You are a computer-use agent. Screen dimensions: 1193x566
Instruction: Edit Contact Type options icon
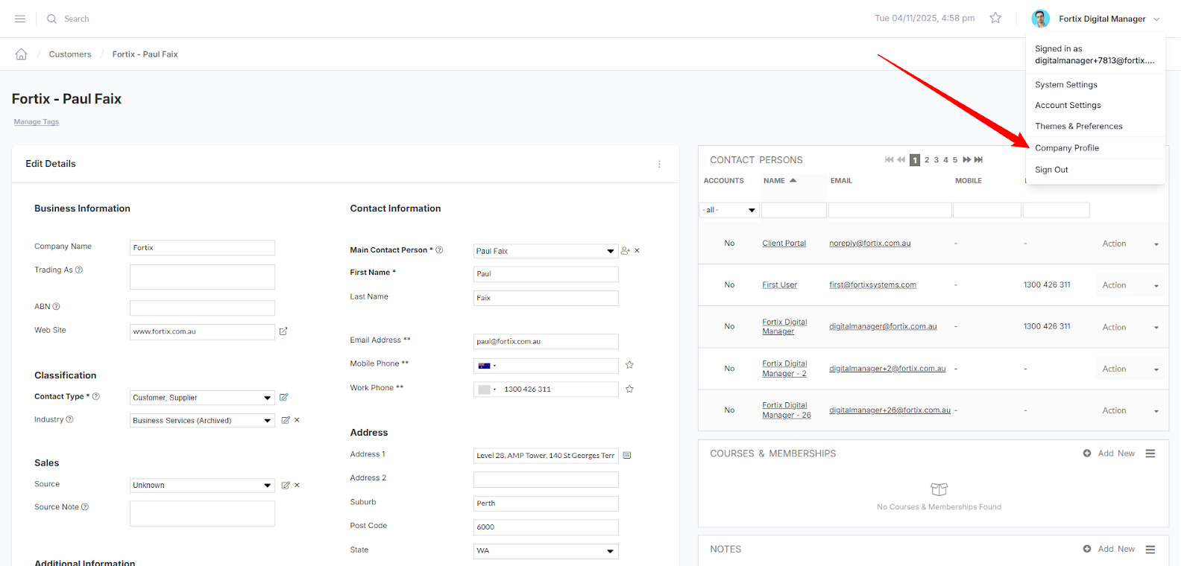pyautogui.click(x=284, y=398)
